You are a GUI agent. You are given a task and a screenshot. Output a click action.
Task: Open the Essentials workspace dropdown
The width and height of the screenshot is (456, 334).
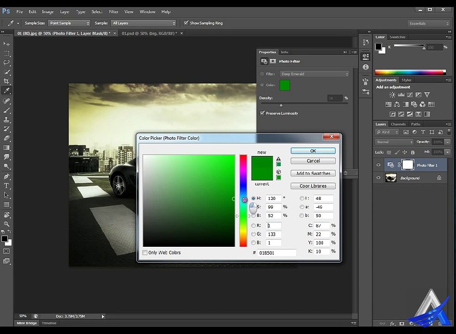tap(429, 23)
